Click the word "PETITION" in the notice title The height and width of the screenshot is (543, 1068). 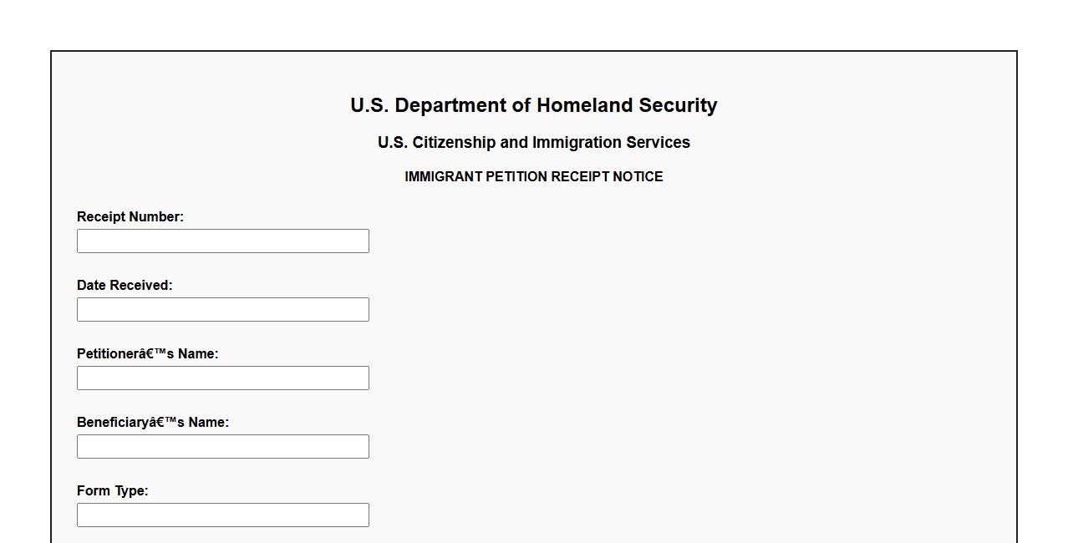(517, 177)
